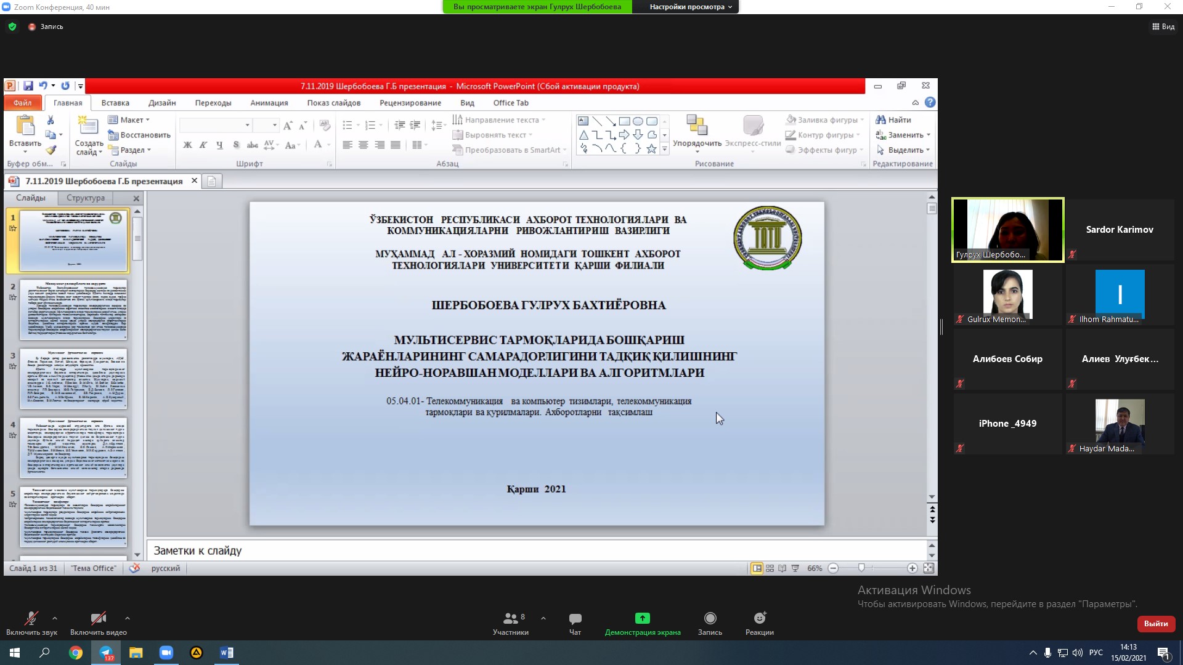Screen dimensions: 1183x665
Task: Open the Анимация ribbon tab
Action: point(269,103)
